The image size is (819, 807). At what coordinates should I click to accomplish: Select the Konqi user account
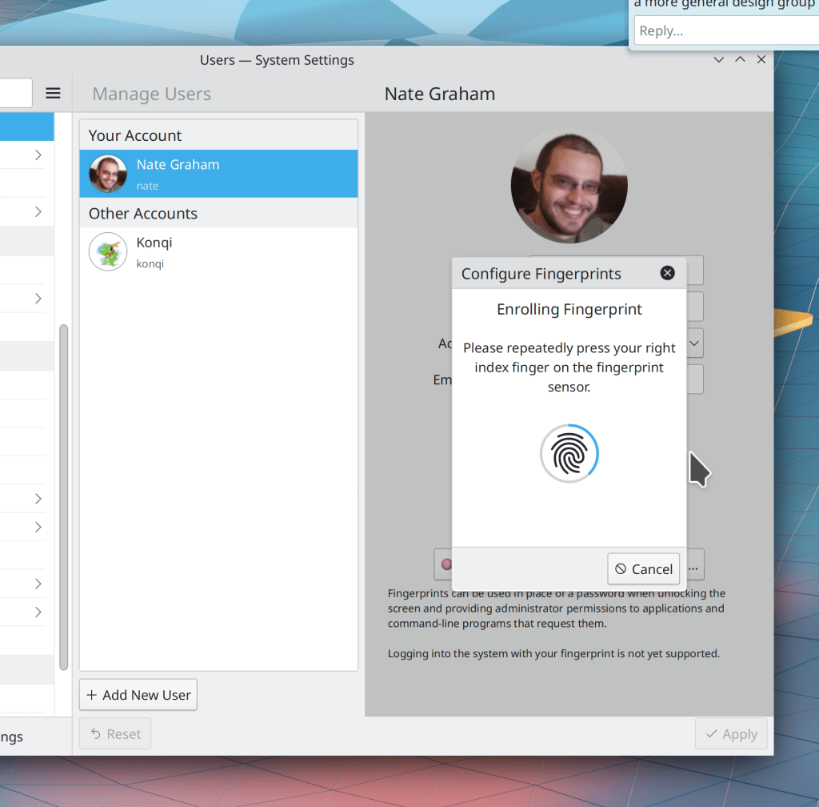[218, 251]
